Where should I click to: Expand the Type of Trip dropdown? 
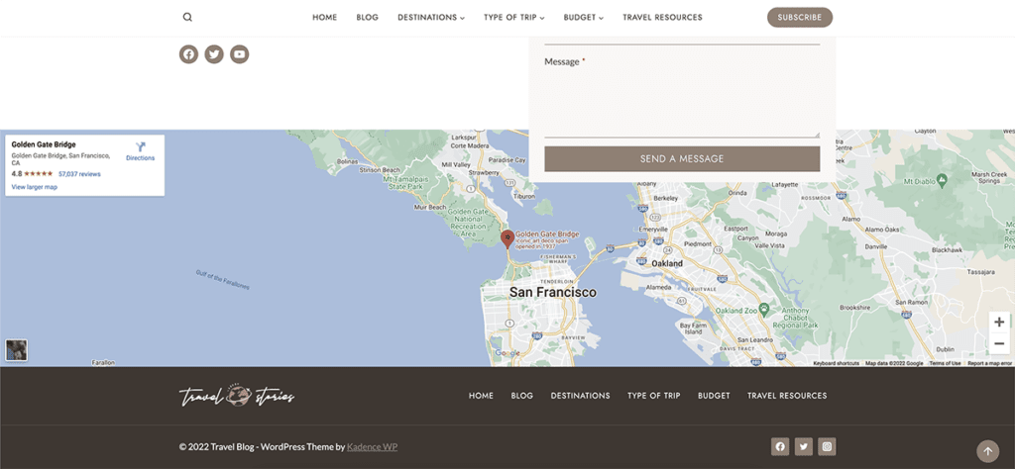click(x=513, y=17)
